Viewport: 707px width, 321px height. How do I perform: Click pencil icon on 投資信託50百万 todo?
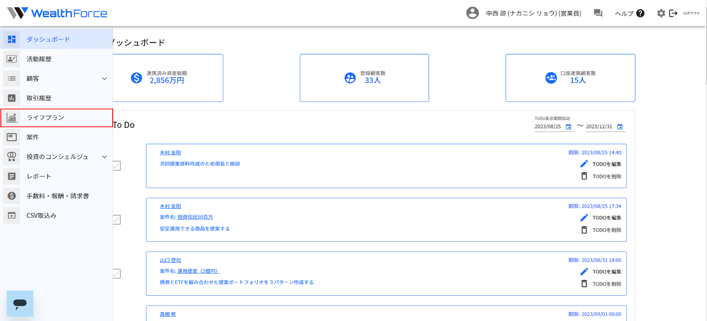tap(584, 218)
